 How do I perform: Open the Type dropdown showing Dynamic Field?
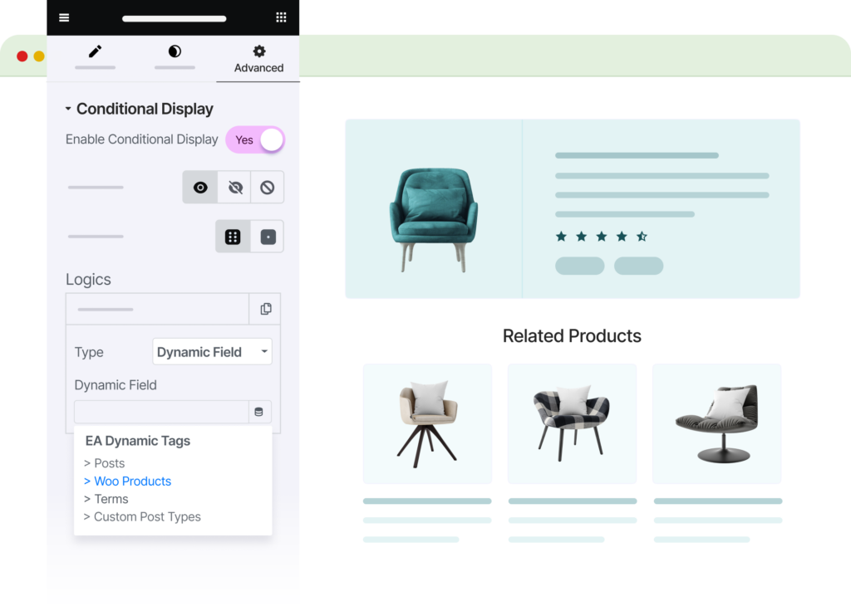[213, 352]
